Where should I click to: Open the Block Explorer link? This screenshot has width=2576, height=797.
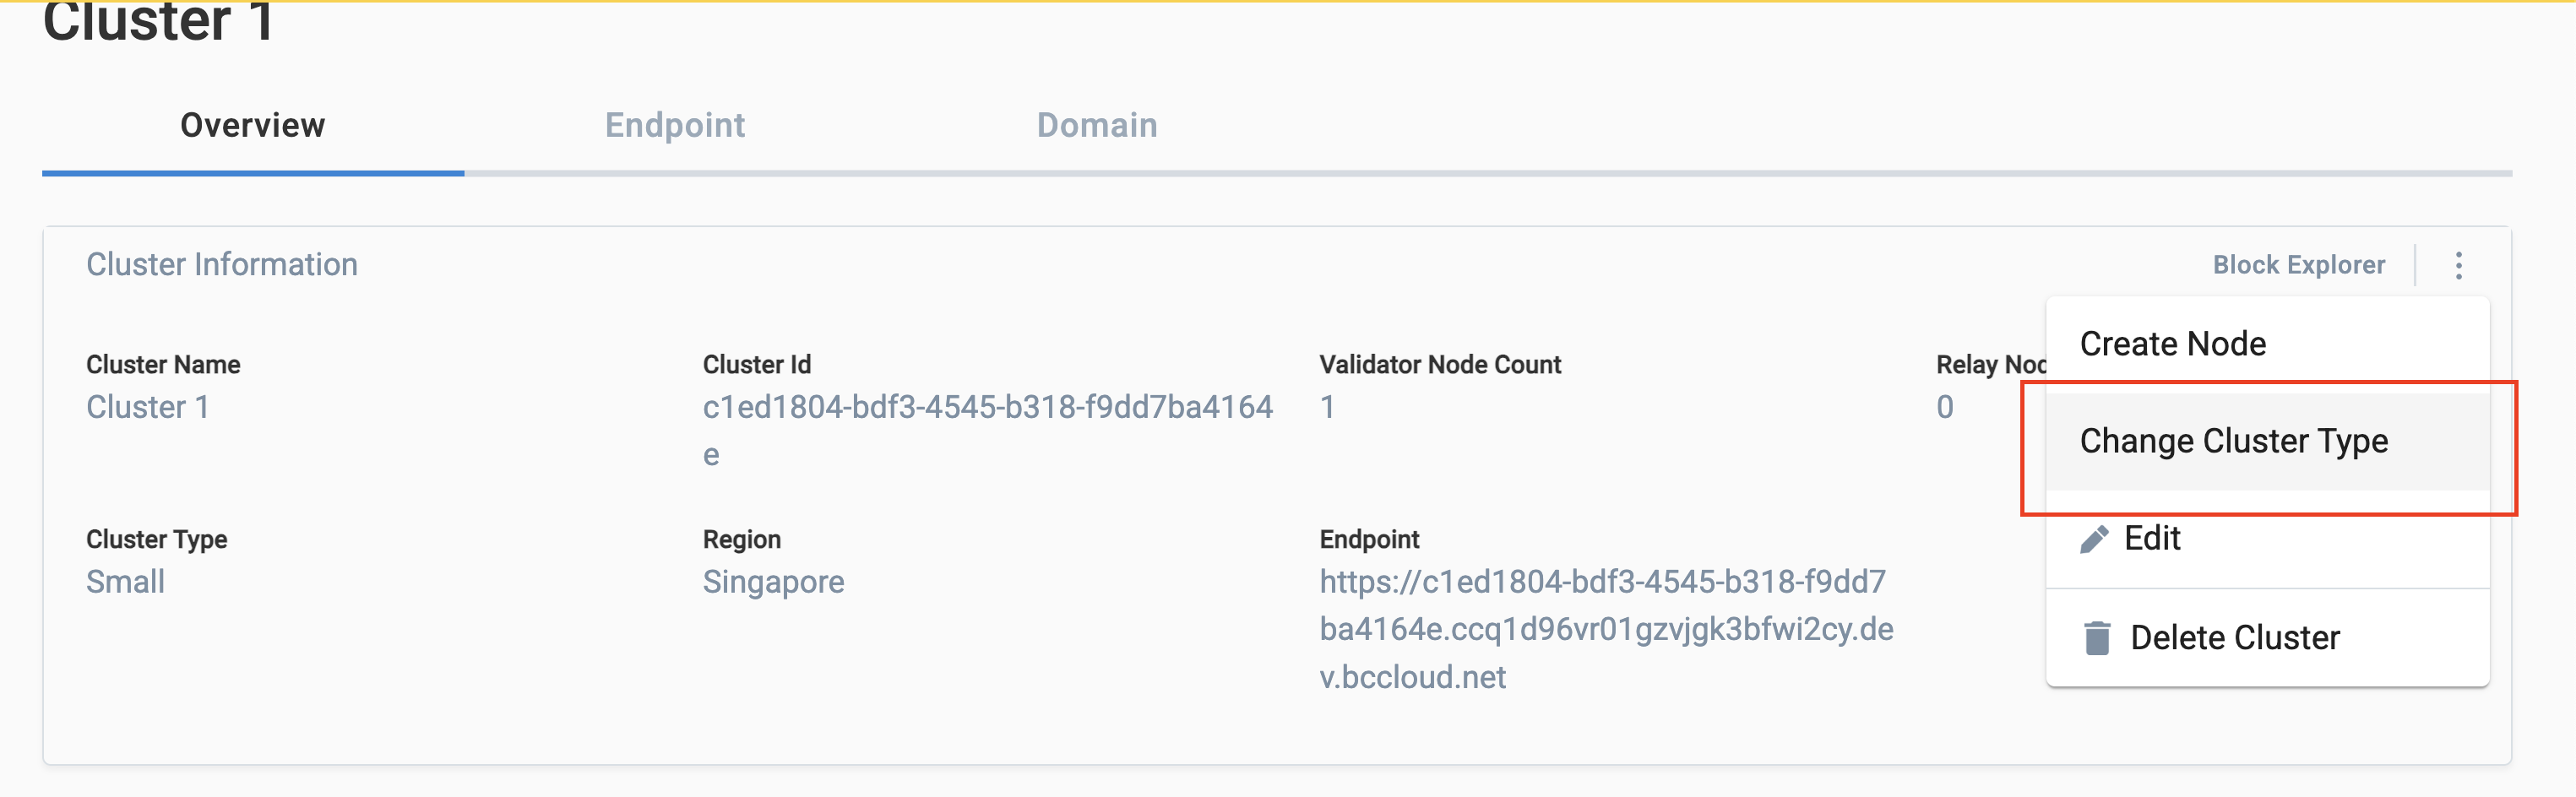point(2298,265)
